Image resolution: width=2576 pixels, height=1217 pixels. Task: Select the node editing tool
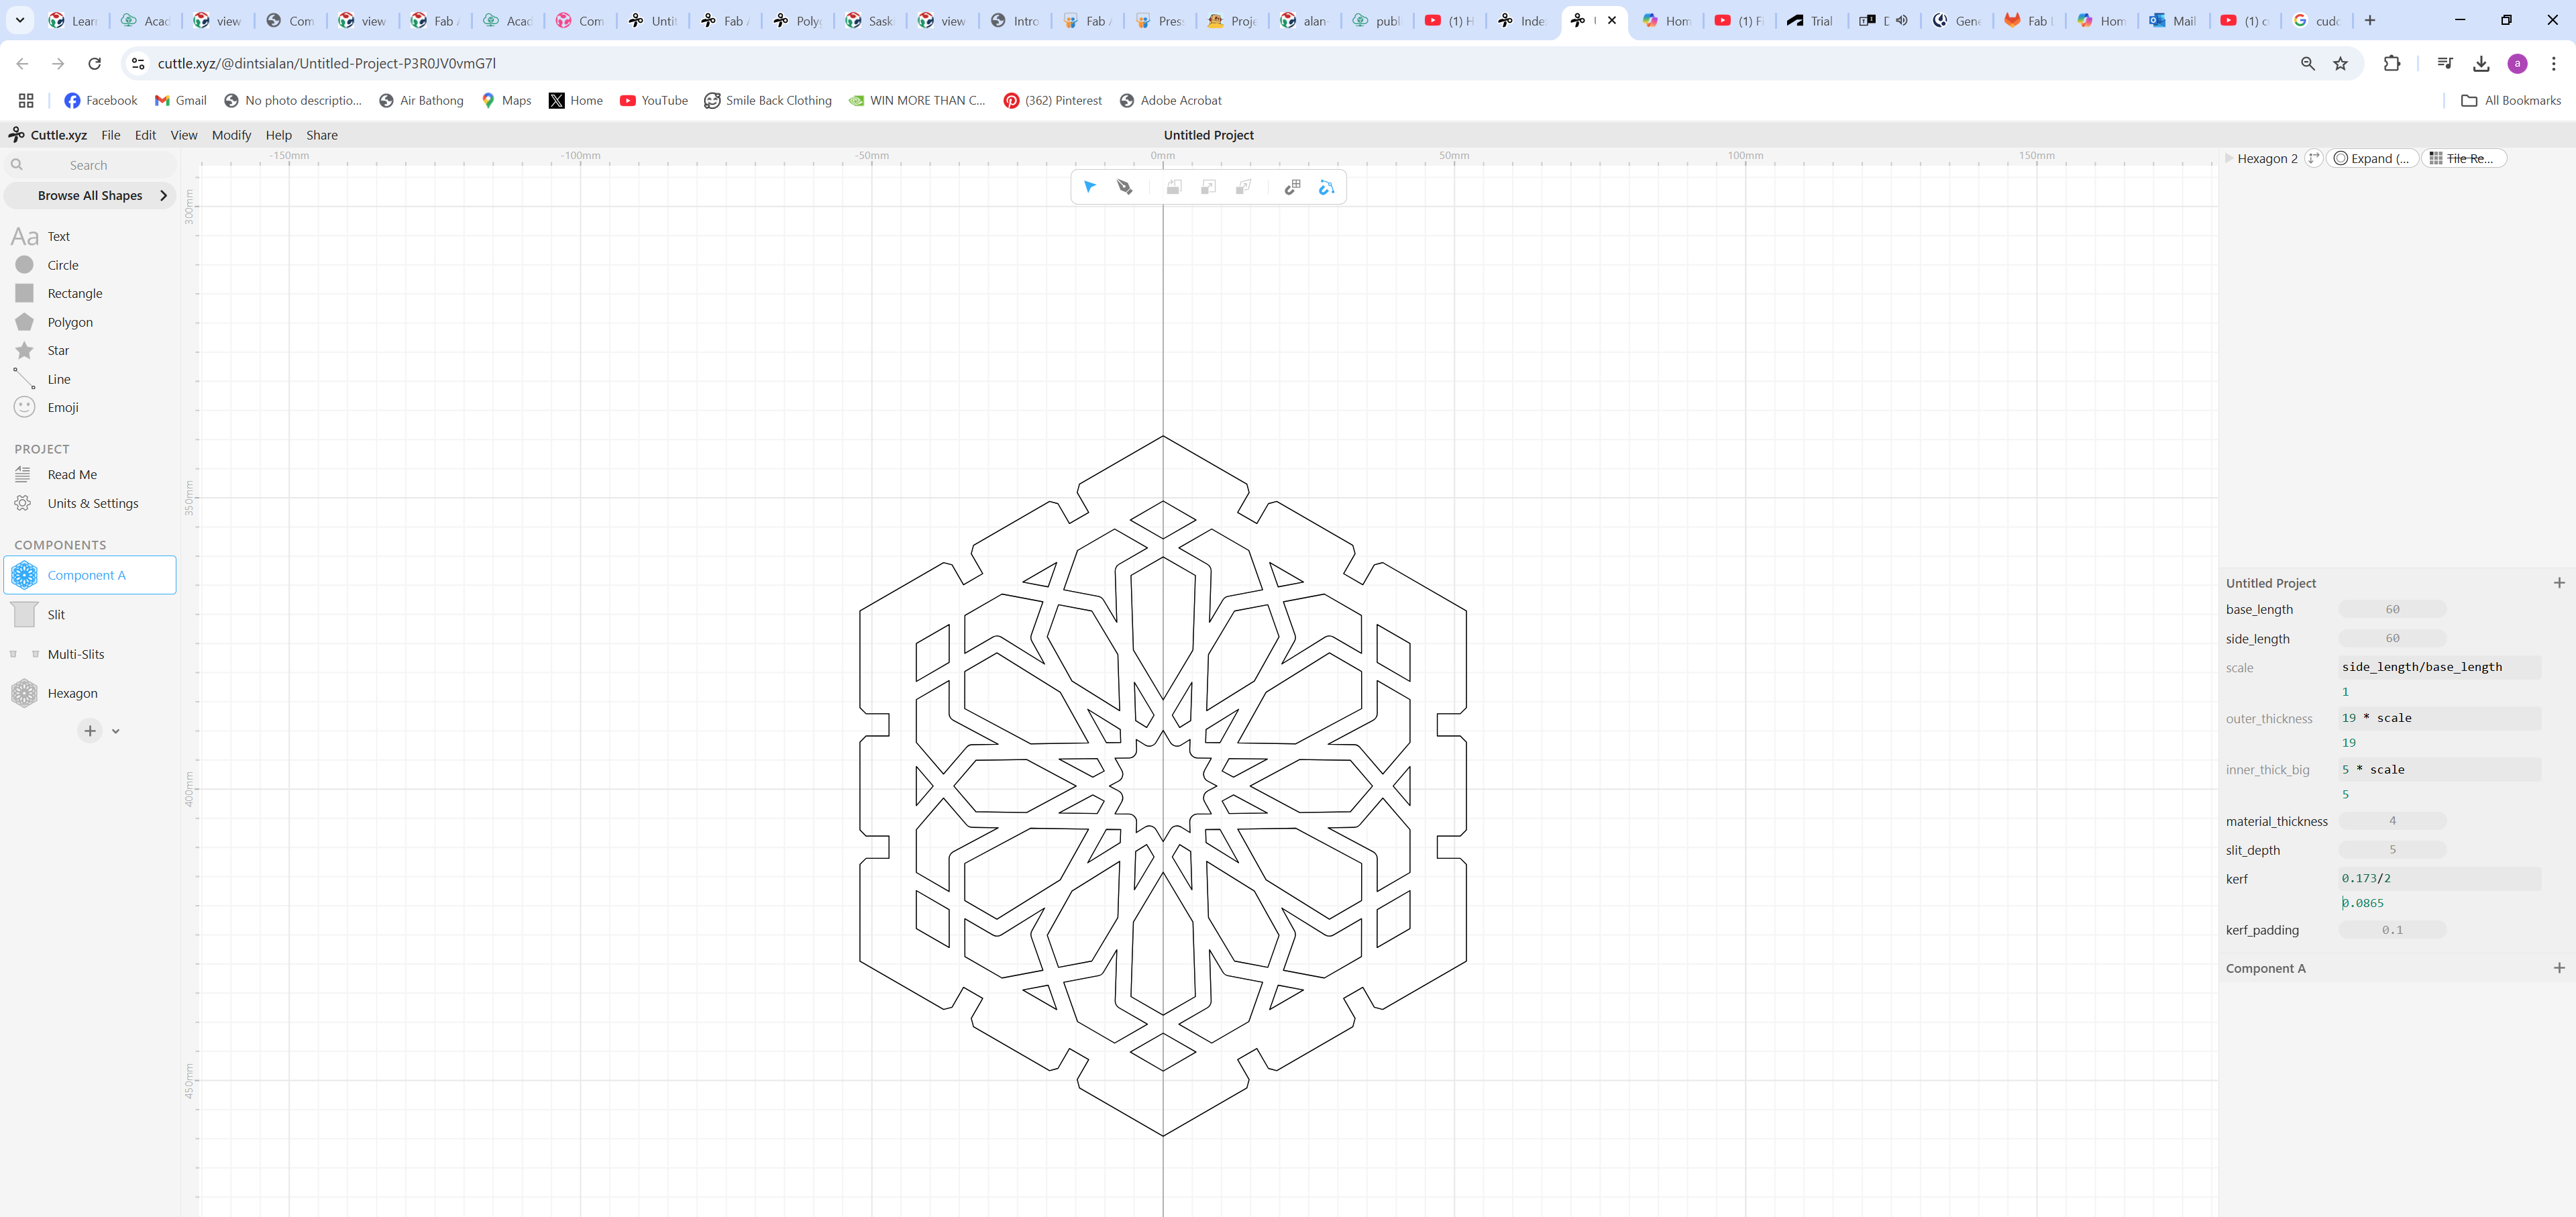1126,187
